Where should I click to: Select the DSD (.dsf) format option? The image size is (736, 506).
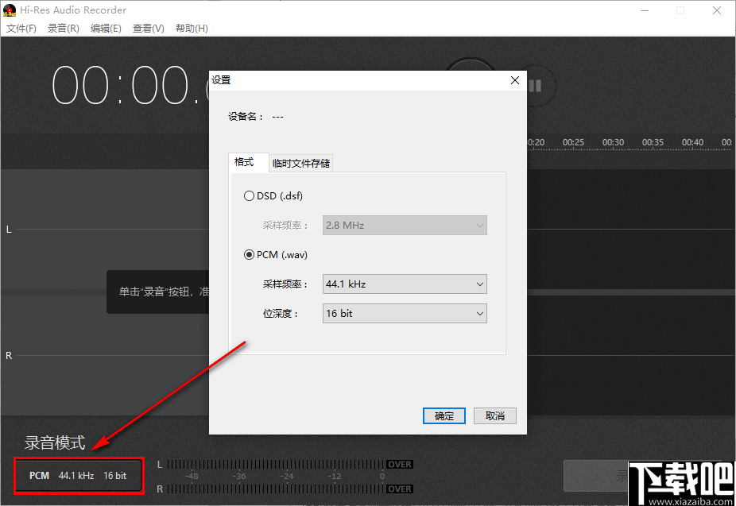click(x=250, y=195)
